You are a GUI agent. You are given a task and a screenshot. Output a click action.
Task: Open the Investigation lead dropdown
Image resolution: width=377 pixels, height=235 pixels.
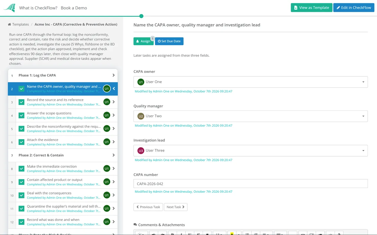coord(250,150)
